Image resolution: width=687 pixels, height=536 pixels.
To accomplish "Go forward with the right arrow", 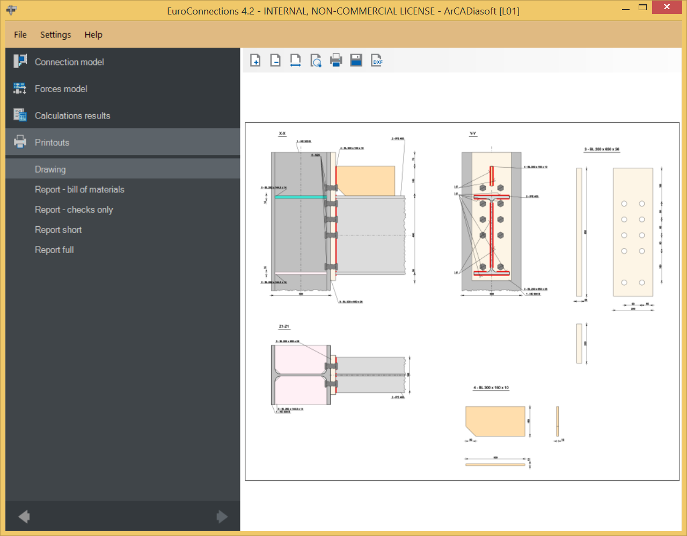I will click(222, 517).
